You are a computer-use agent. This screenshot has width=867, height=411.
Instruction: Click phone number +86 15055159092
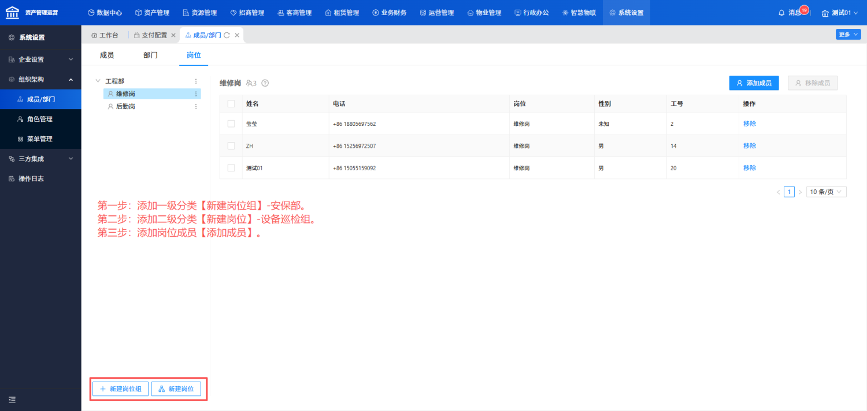coord(354,168)
